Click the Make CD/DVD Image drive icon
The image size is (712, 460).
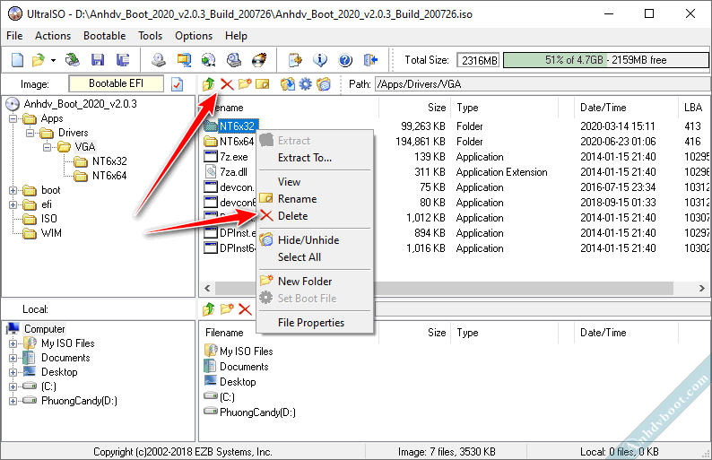pos(158,60)
